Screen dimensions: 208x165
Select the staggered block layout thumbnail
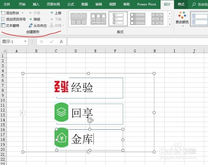(x=157, y=19)
